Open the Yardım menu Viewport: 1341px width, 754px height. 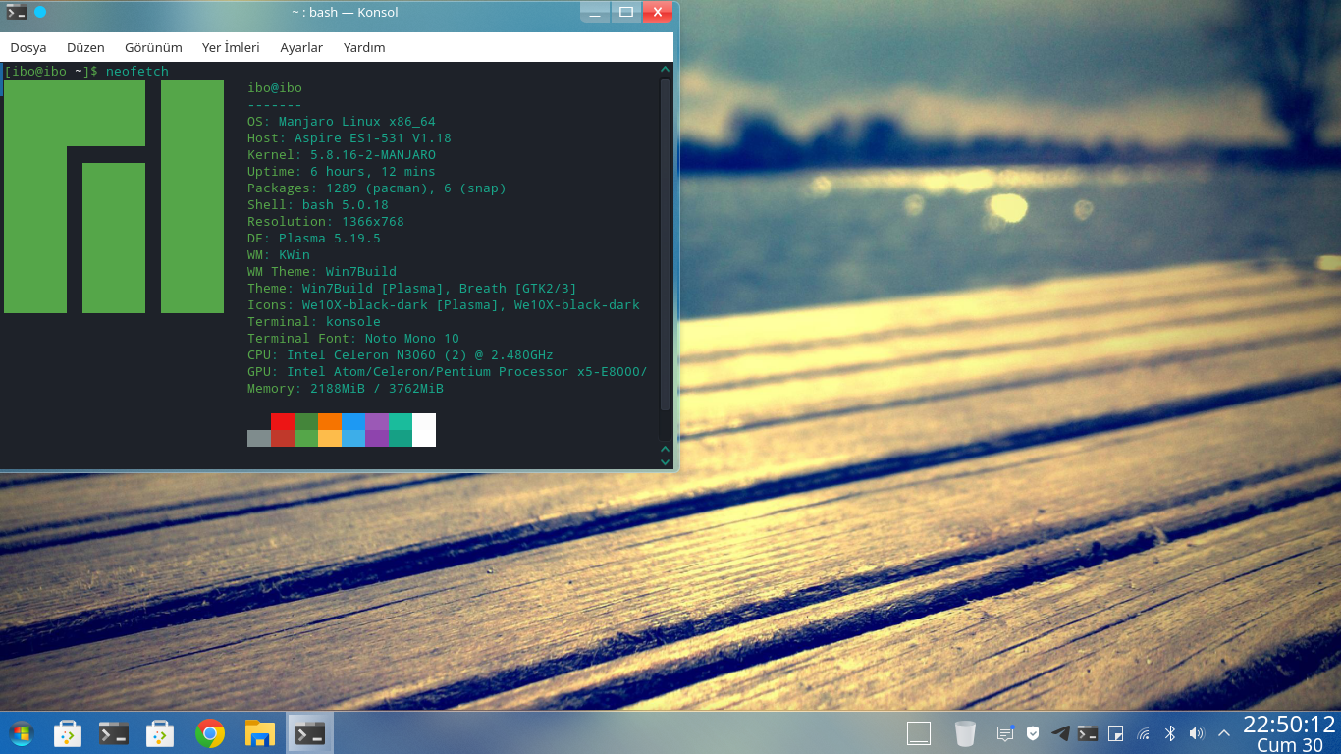click(364, 47)
